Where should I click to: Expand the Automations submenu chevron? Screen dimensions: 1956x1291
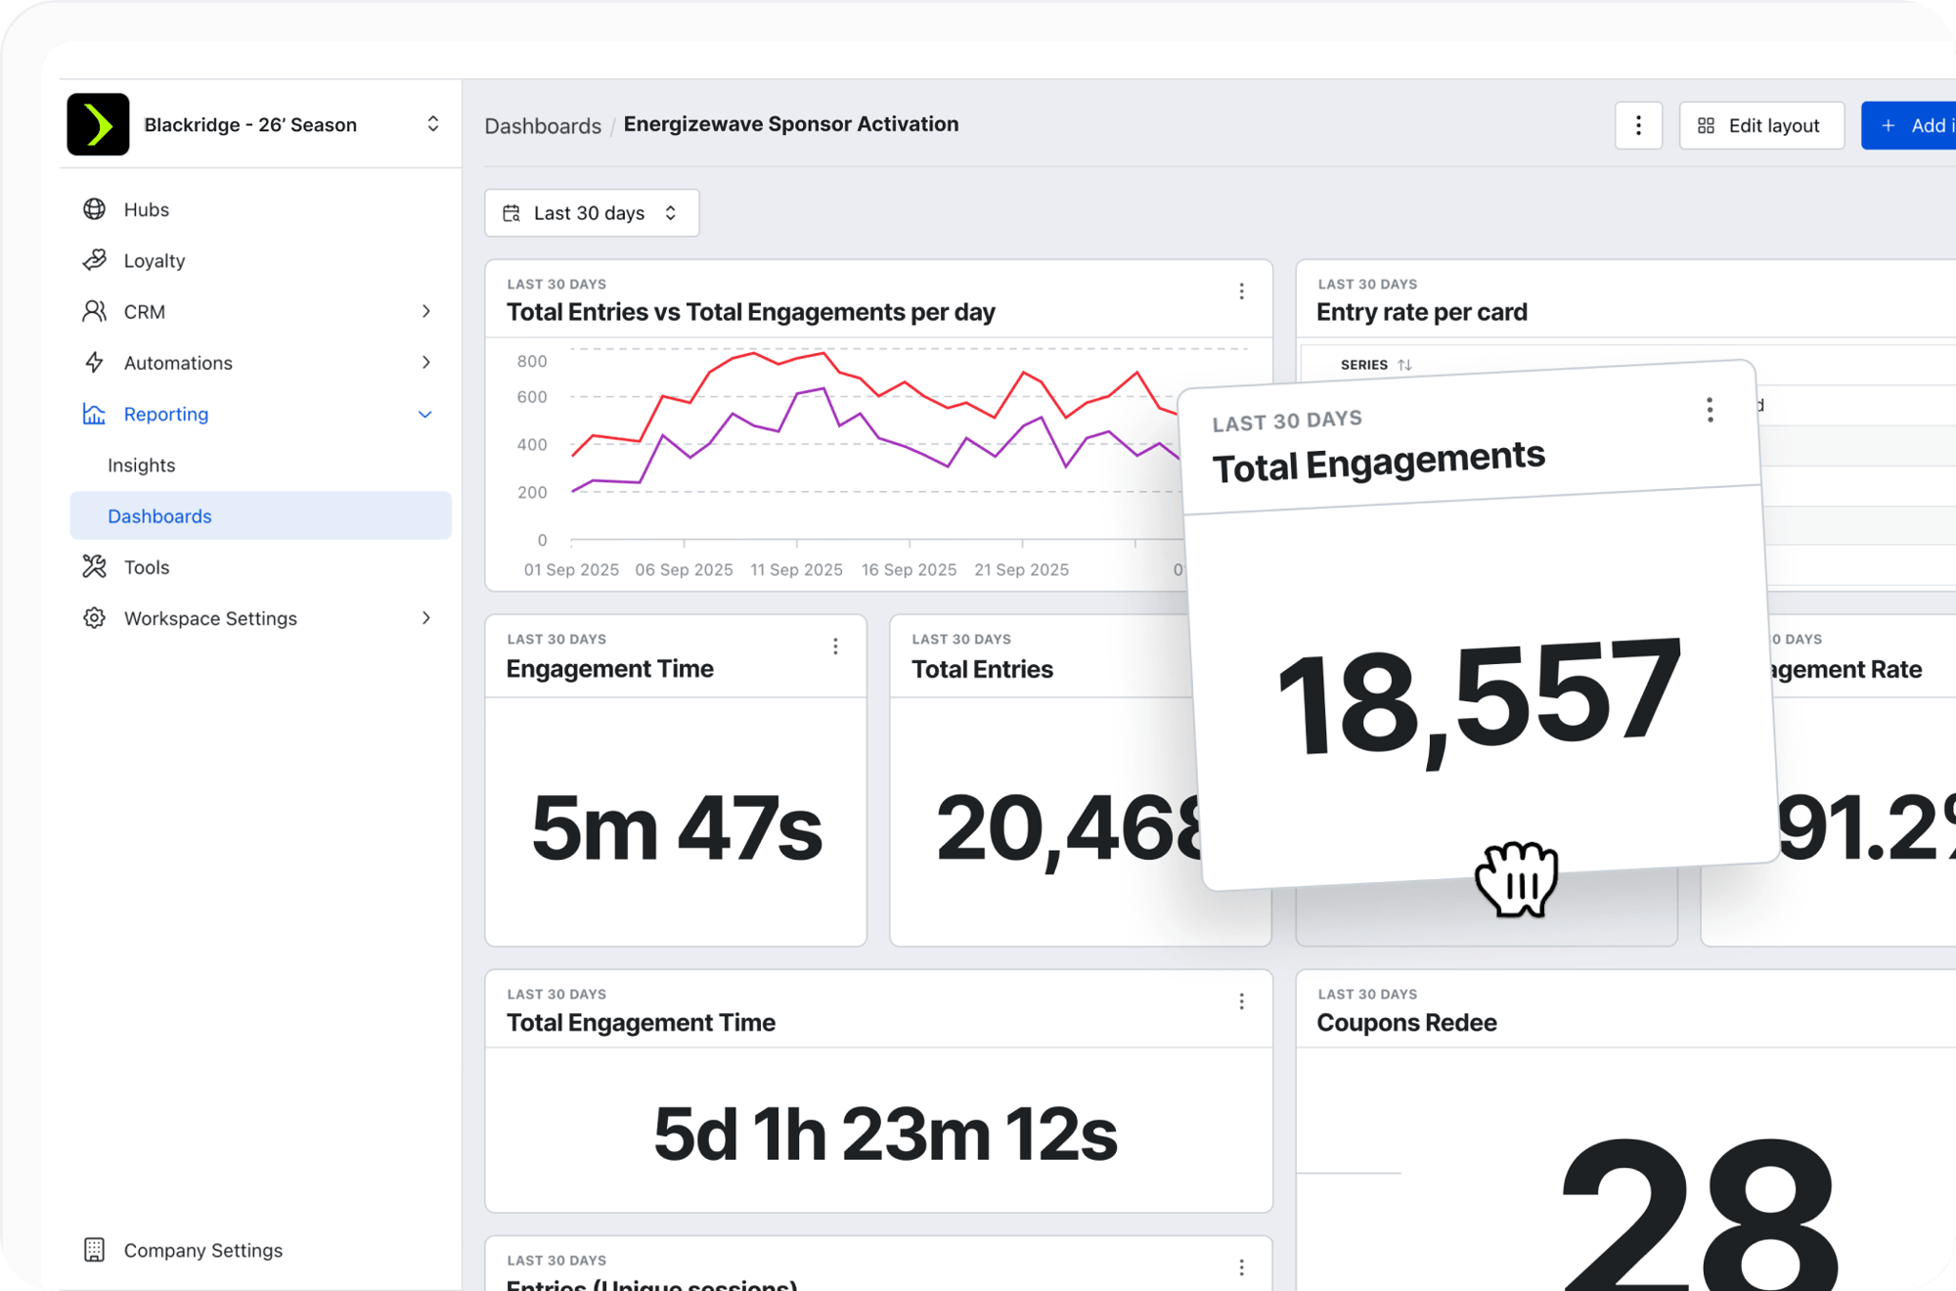point(425,362)
